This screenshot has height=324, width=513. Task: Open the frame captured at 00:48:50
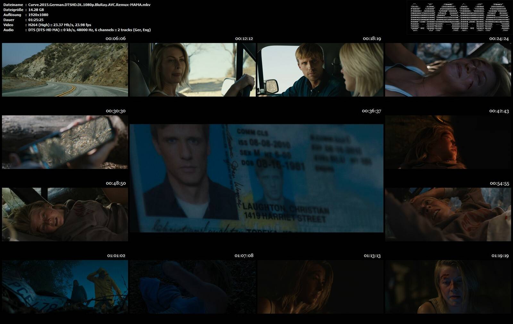pyautogui.click(x=65, y=214)
